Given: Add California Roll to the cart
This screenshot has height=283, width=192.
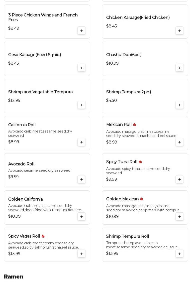Looking at the screenshot, I should [x=82, y=142].
